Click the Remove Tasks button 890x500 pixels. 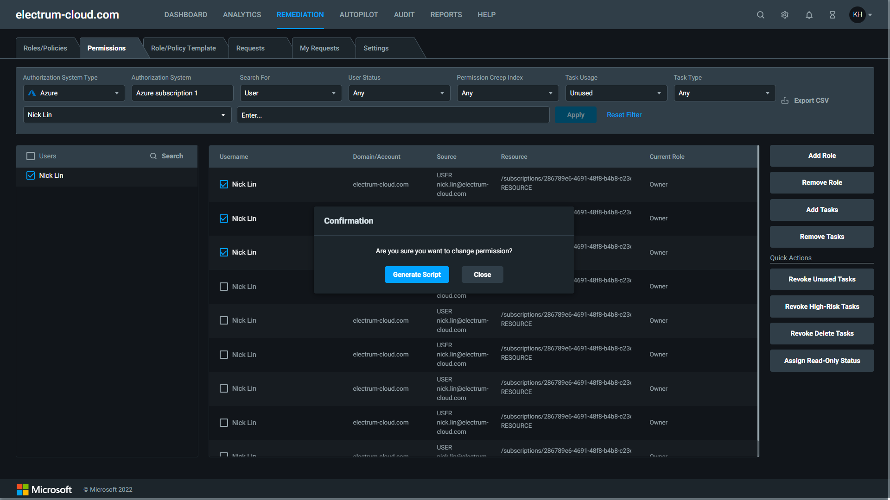click(822, 237)
